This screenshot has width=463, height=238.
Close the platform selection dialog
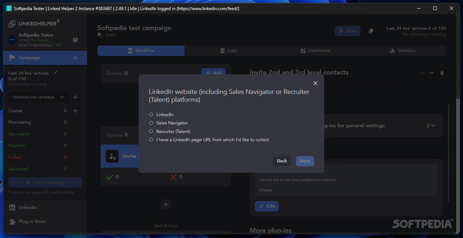click(x=315, y=83)
